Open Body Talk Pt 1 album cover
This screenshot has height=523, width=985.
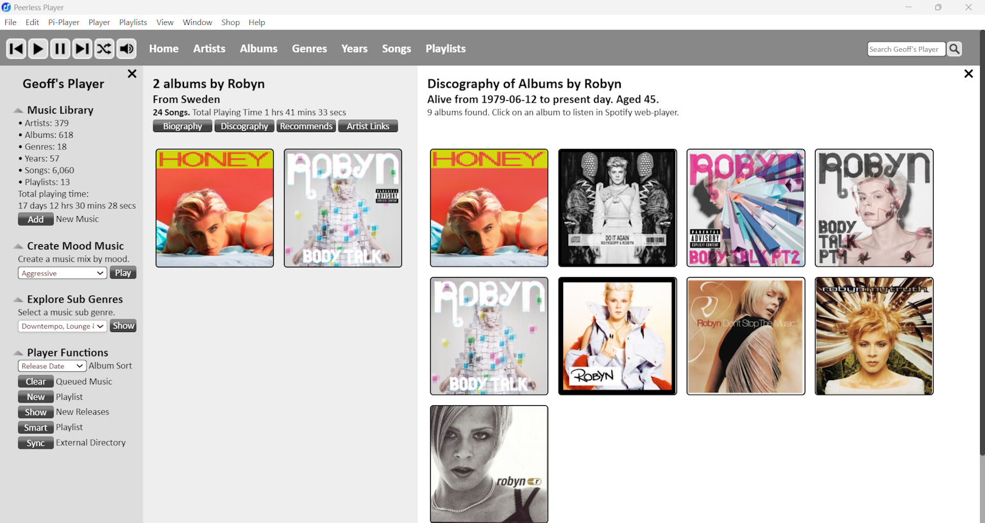click(874, 208)
